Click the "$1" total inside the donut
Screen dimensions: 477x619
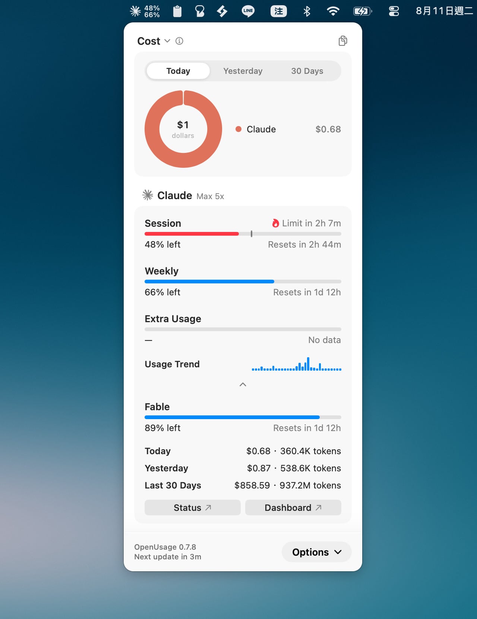point(183,125)
